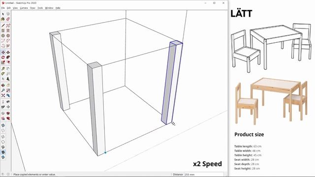Choose the Paint Bucket tool

click(3, 19)
